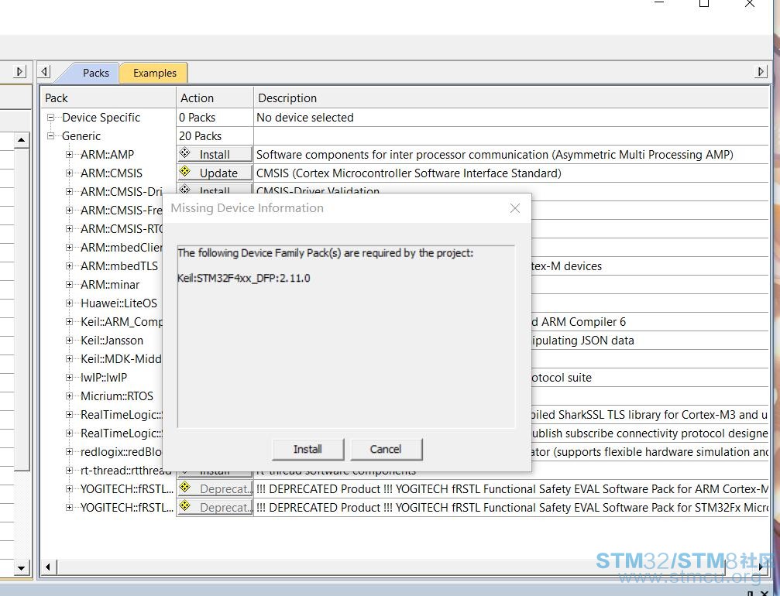Collapse the Device Specific tree node
This screenshot has height=596, width=780.
[x=51, y=118]
